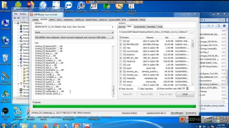The width and height of the screenshot is (229, 128).
Task: Click the green flashing progress bar
Action: 114,106
